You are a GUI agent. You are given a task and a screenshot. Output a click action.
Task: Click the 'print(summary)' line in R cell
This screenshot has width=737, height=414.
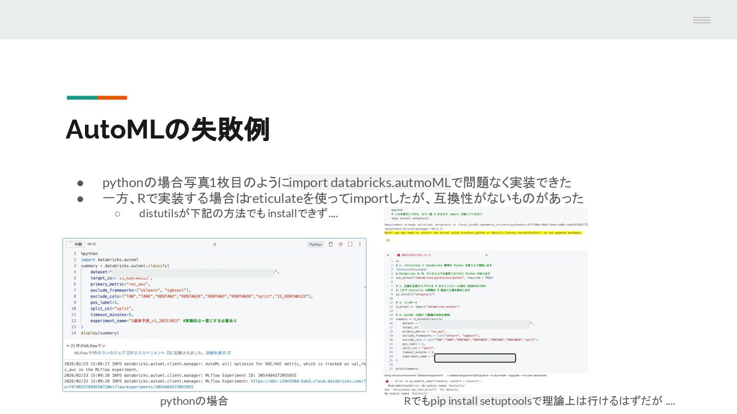coord(407,369)
